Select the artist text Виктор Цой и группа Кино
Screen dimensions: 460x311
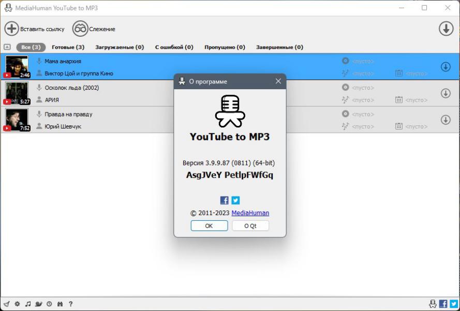[79, 74]
